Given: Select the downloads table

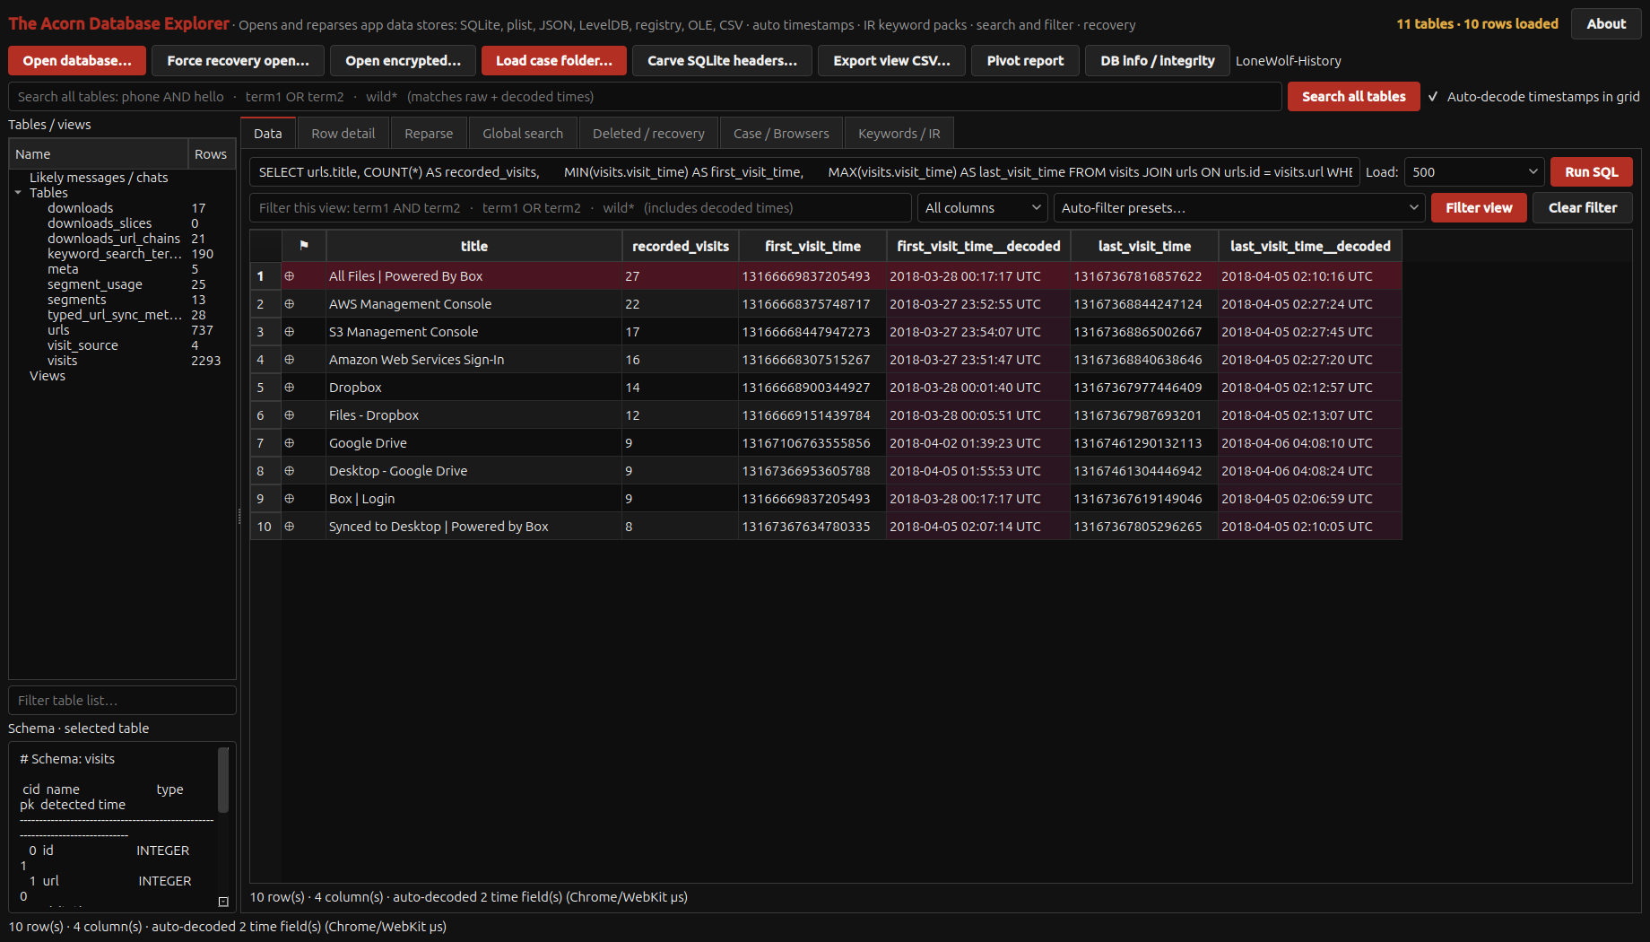Looking at the screenshot, I should pyautogui.click(x=81, y=208).
